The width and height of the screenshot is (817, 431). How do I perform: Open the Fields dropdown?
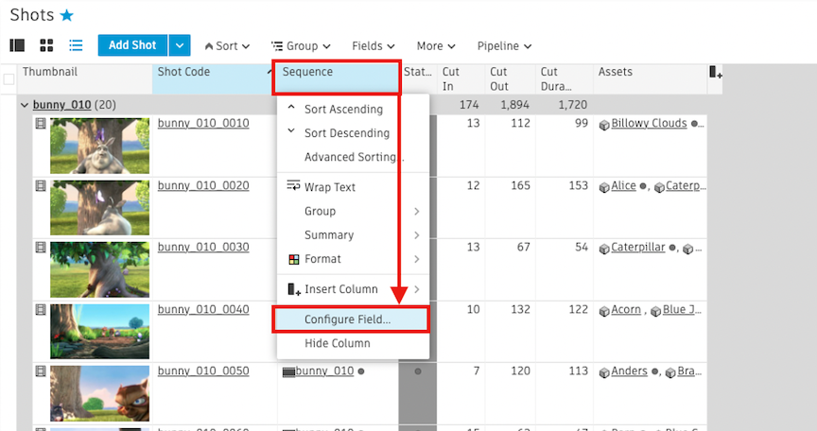tap(374, 45)
